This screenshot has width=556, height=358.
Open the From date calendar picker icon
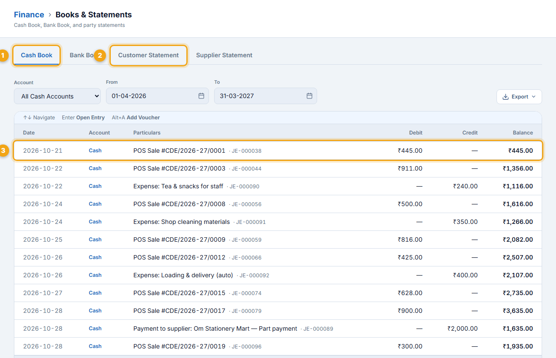(x=201, y=96)
